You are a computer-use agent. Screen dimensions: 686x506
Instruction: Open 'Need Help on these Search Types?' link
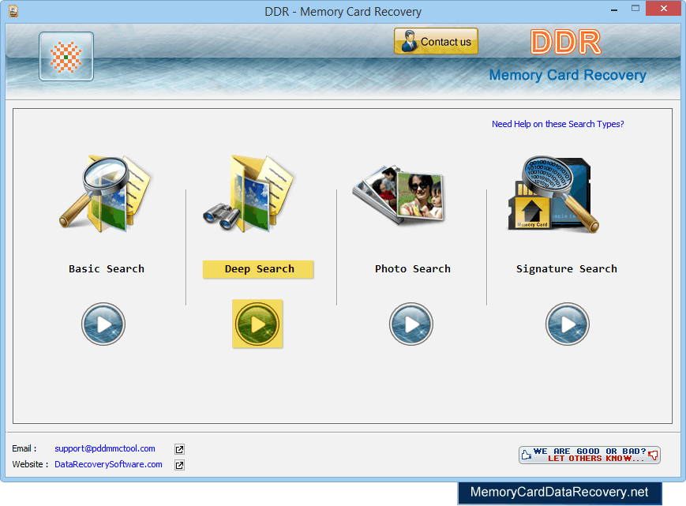pos(558,124)
